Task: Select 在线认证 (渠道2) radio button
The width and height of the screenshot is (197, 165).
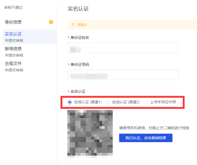Action: (108, 102)
